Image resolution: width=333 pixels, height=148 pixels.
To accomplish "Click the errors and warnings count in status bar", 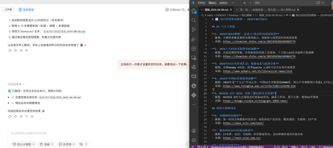I will [x=203, y=147].
